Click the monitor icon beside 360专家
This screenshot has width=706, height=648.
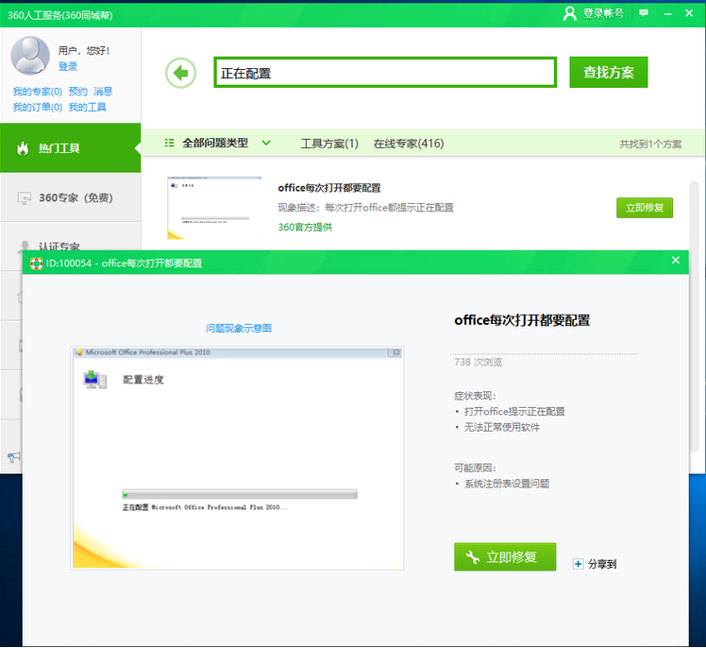25,197
